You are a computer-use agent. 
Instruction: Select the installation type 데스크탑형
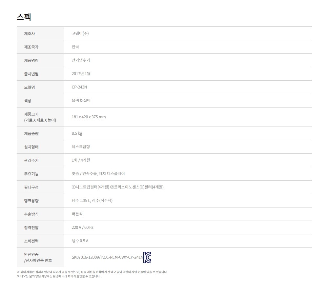tap(81, 147)
